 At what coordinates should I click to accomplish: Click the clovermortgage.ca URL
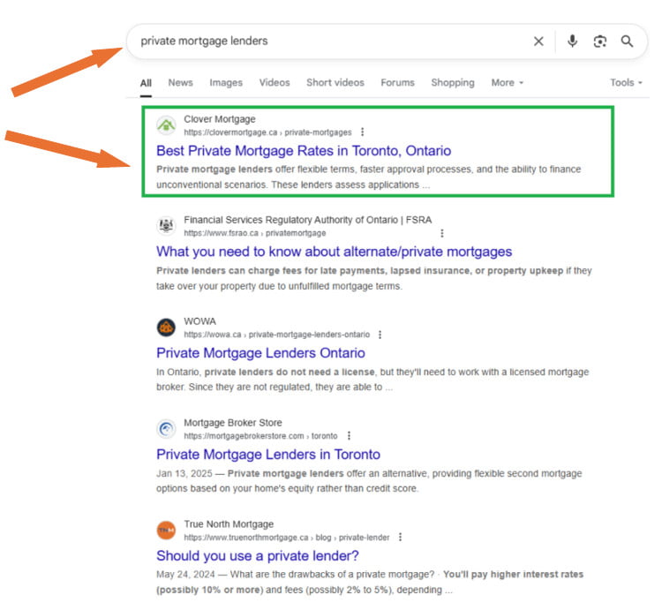pyautogui.click(x=267, y=132)
